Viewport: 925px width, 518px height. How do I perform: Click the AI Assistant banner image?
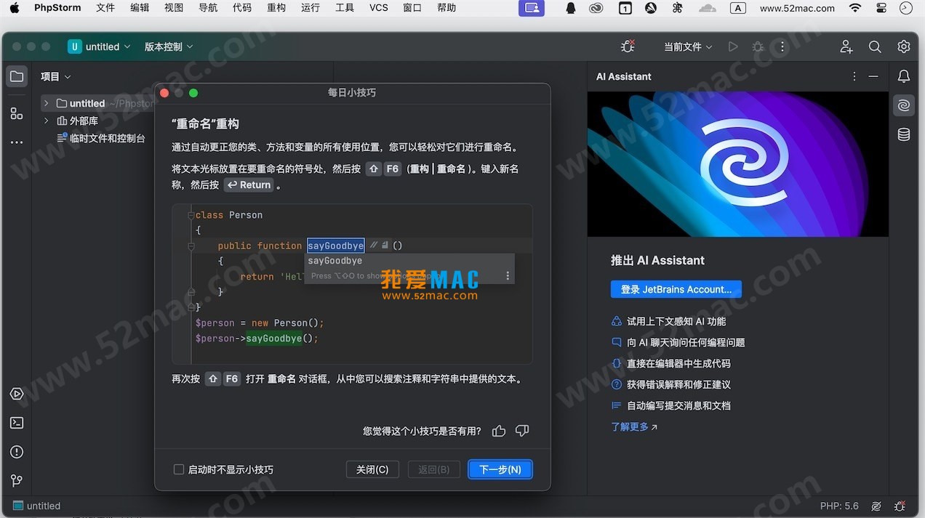point(738,164)
